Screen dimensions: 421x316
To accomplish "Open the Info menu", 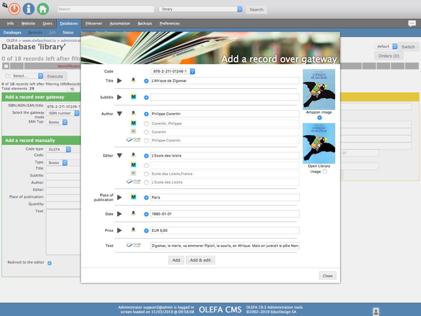I will point(11,23).
